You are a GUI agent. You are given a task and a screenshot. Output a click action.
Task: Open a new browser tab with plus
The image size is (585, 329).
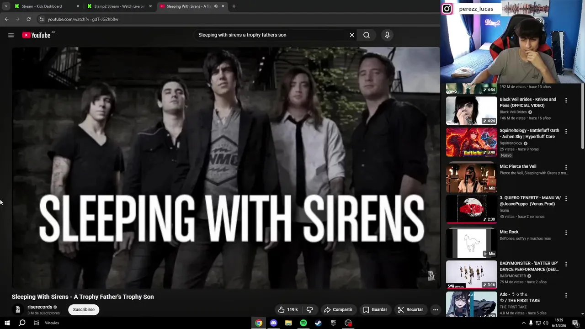point(234,6)
